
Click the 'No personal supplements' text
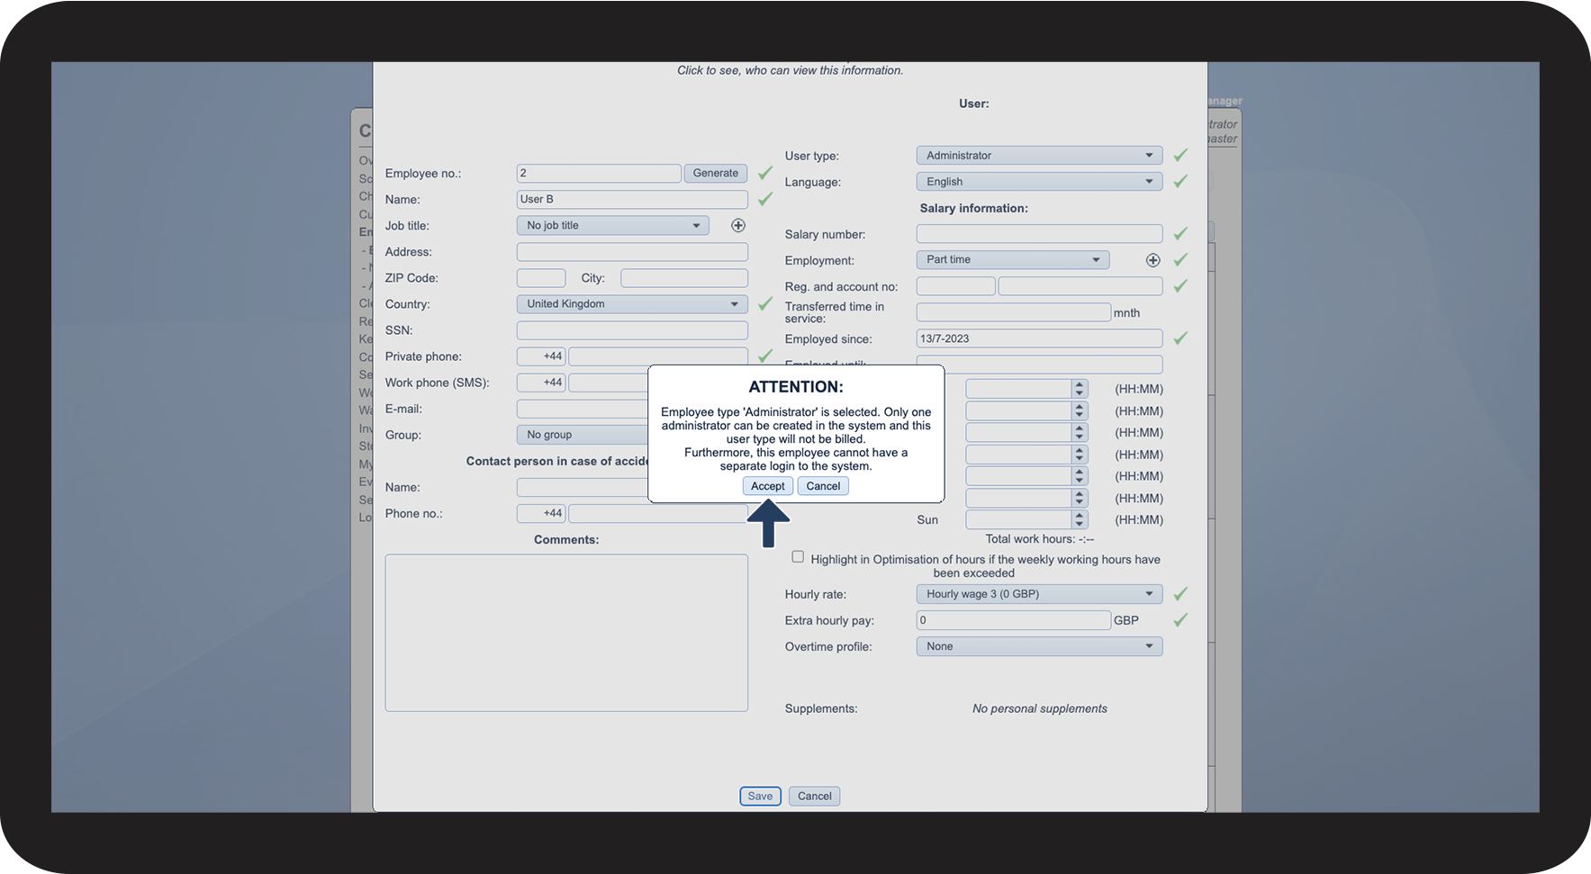(1040, 708)
